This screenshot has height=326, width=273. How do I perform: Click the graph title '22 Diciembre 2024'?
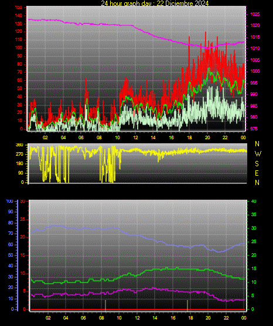coord(182,3)
